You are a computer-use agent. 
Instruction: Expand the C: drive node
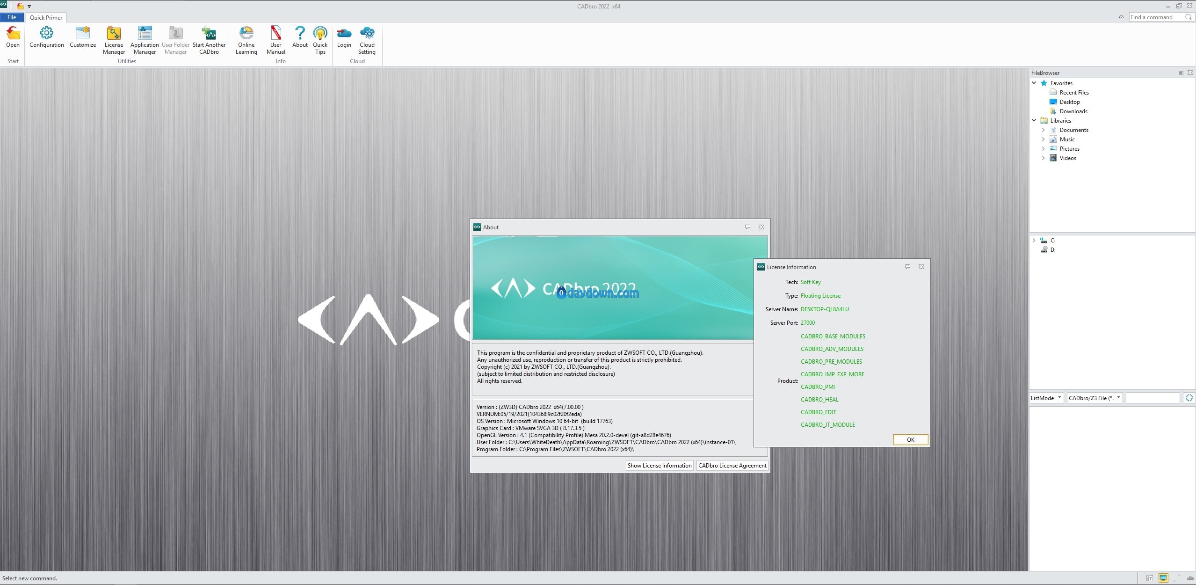1034,240
